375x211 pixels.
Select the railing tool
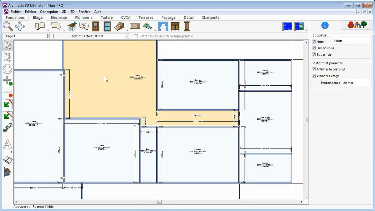(x=135, y=26)
